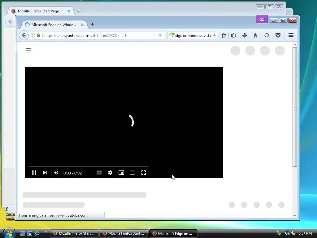
Task: Click the youtube.com URL address field
Action: coord(99,35)
